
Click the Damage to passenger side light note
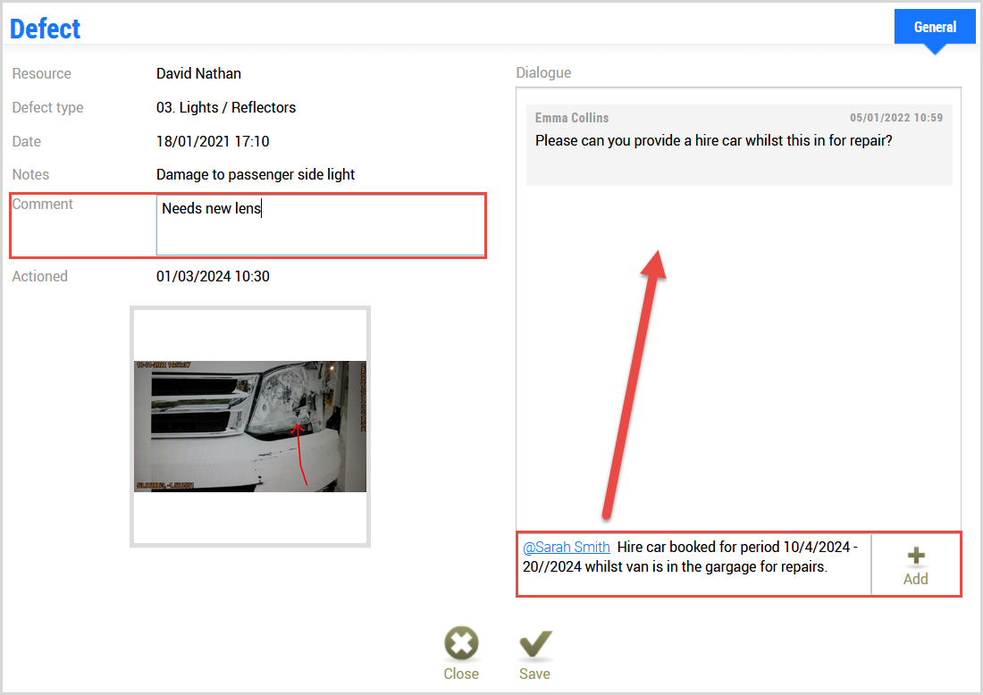click(x=256, y=174)
